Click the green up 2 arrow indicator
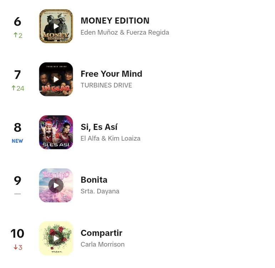The width and height of the screenshot is (275, 268). tap(18, 35)
